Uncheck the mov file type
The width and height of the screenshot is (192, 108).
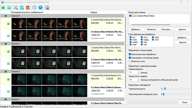pyautogui.click(x=142, y=37)
